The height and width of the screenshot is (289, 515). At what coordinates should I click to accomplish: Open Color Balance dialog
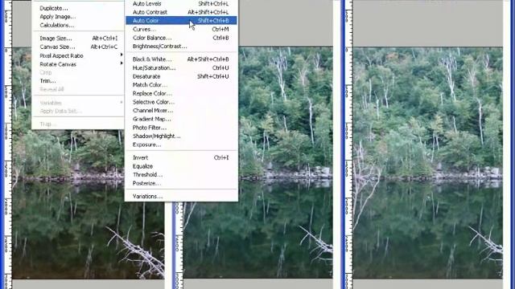click(181, 38)
